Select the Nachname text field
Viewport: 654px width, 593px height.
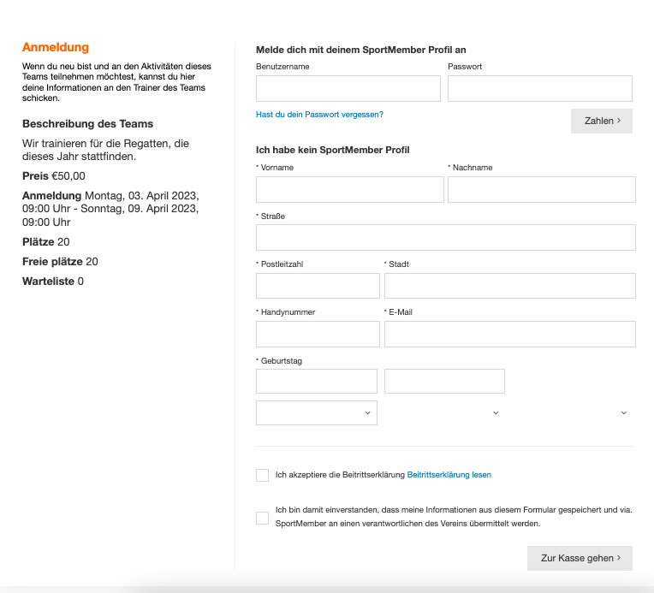pos(541,190)
